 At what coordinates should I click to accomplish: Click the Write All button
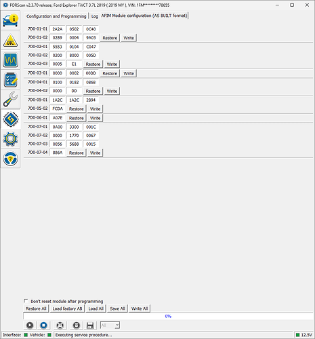click(x=140, y=308)
